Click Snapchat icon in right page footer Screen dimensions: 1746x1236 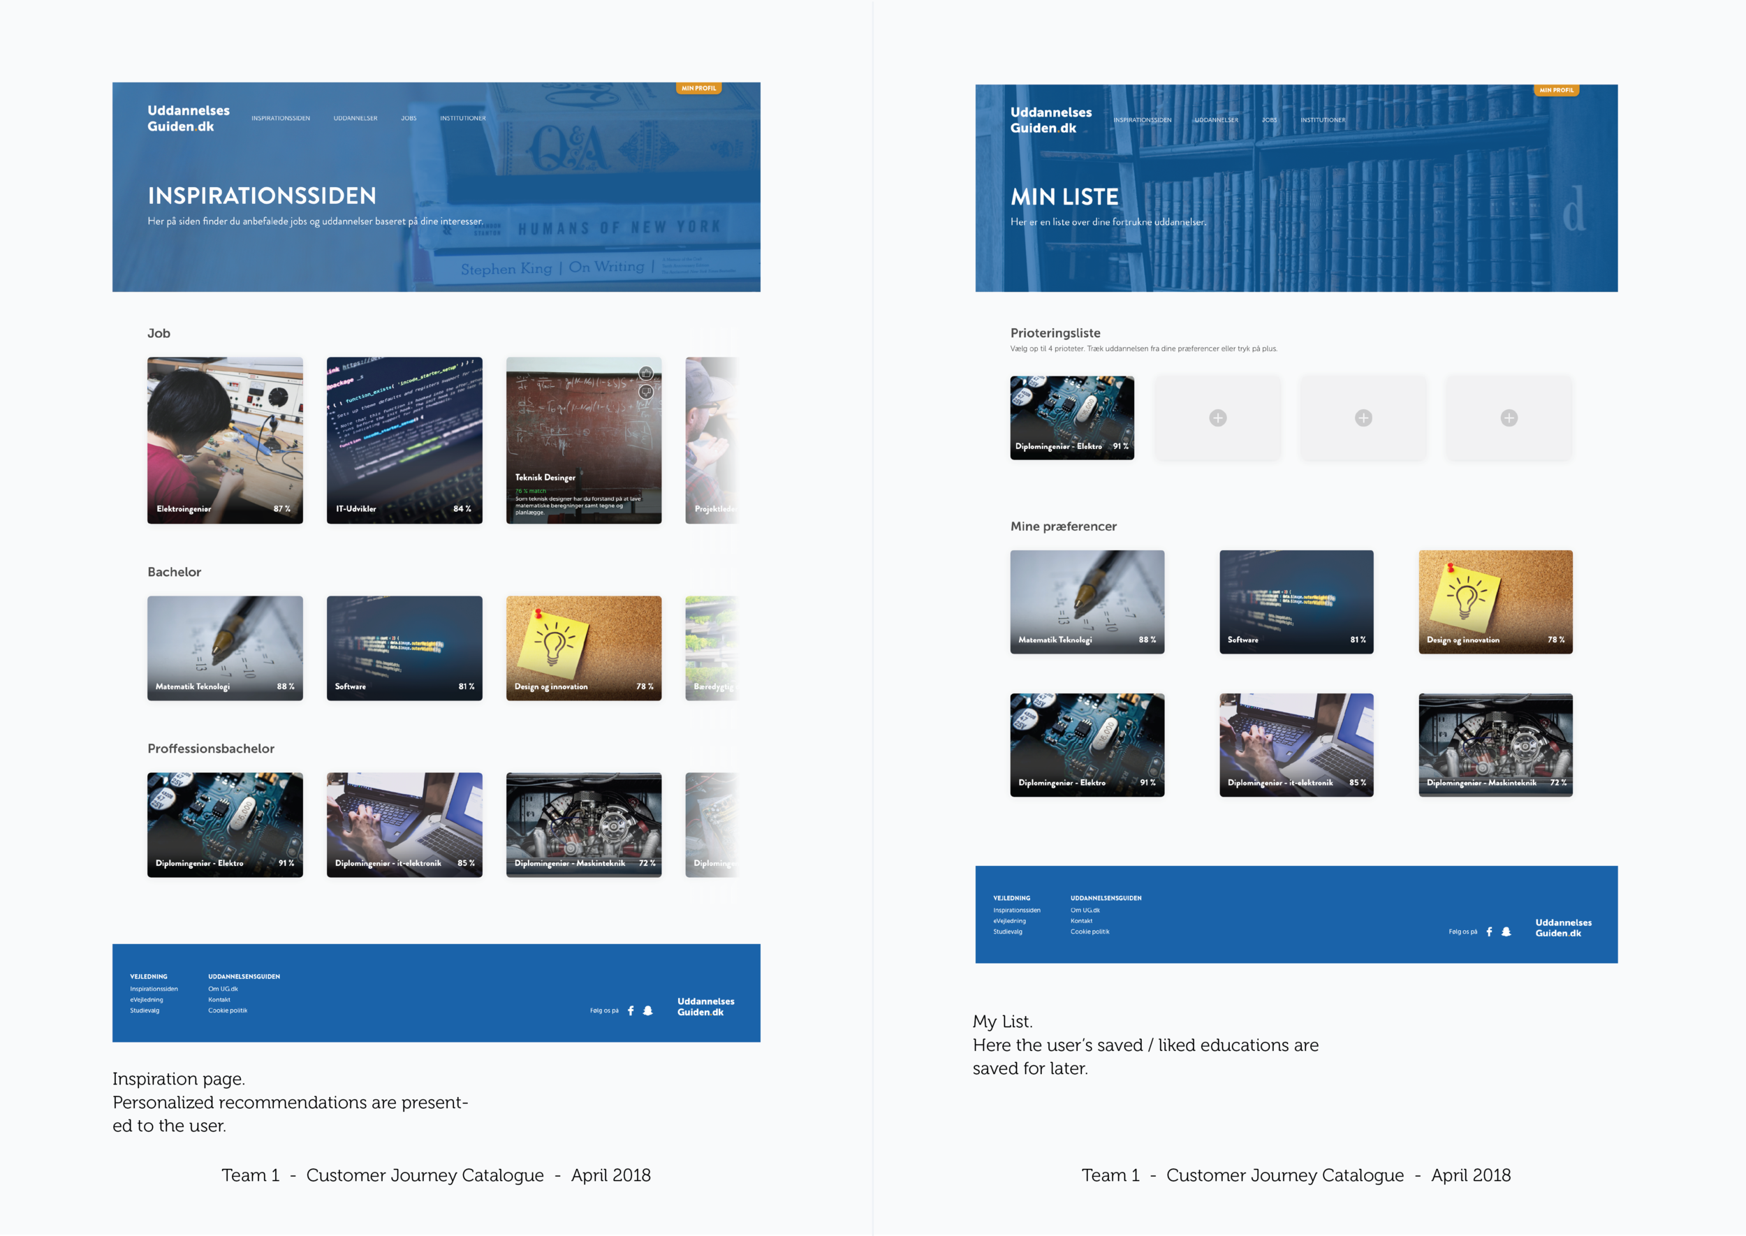(1506, 932)
